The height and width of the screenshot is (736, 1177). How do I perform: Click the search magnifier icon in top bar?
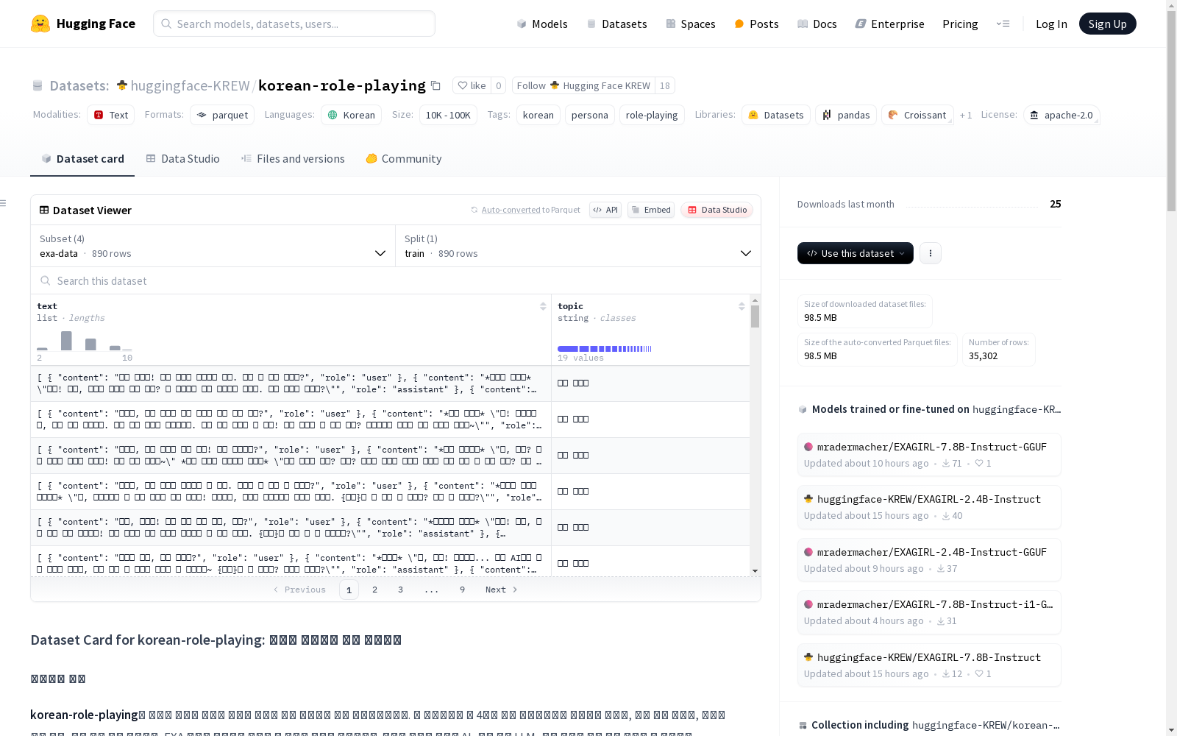(x=166, y=24)
